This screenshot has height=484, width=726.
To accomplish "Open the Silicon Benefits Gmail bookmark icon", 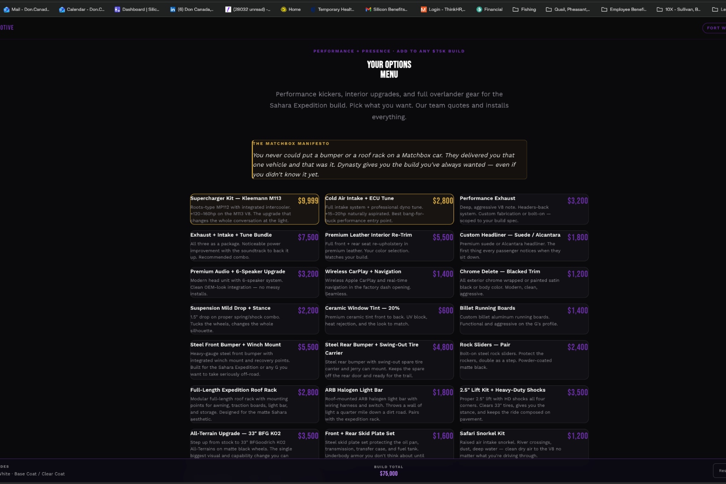I will [x=368, y=9].
